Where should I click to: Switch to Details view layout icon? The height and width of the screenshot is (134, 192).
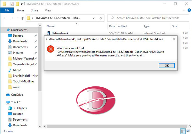[x=183, y=131]
